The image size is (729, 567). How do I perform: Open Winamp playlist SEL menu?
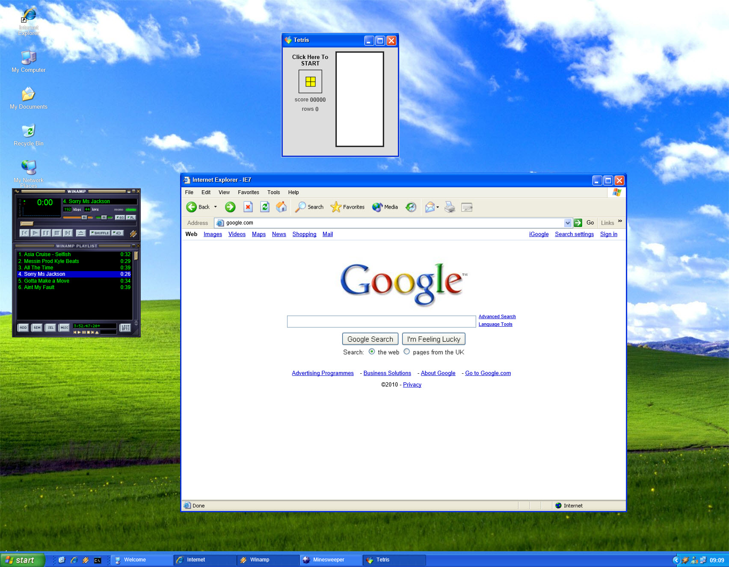coord(50,328)
